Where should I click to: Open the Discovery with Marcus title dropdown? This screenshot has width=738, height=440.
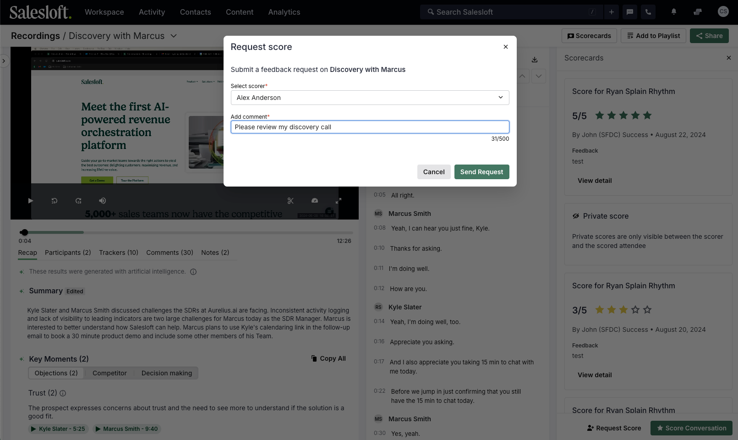174,36
